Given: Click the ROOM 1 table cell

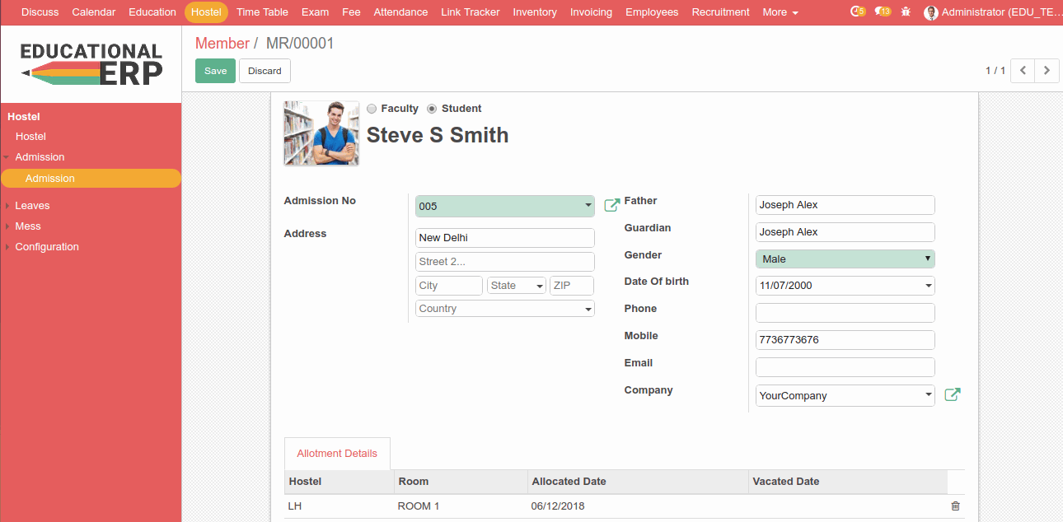Looking at the screenshot, I should coord(461,506).
